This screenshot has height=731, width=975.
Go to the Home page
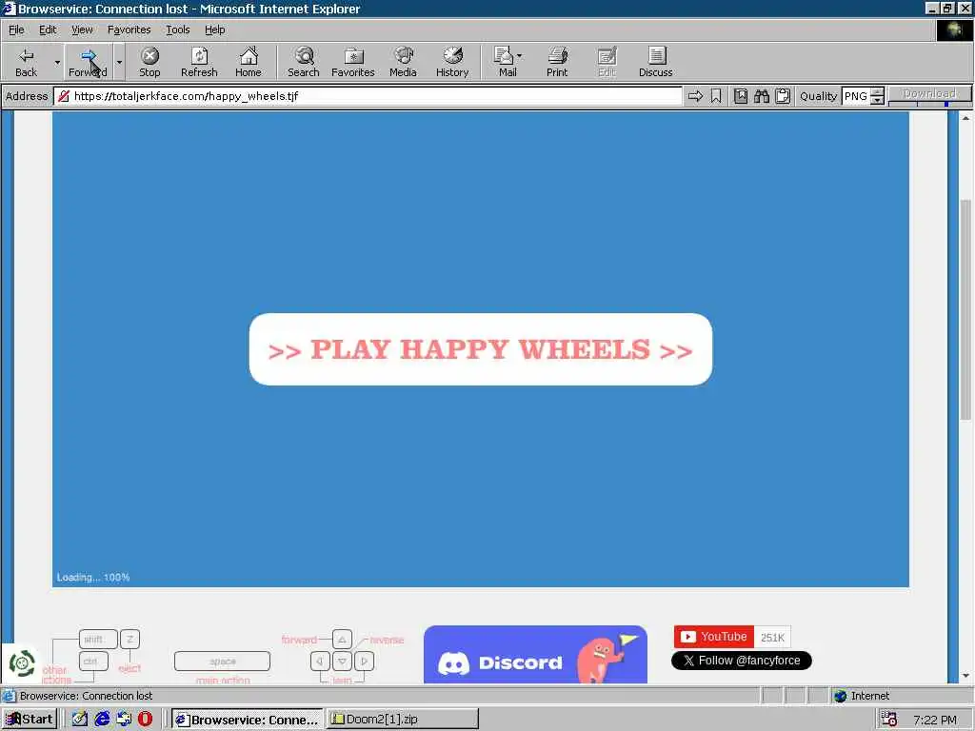[x=249, y=62]
